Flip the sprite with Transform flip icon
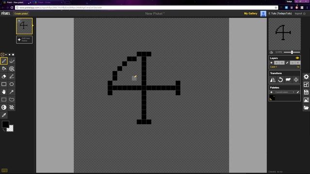 point(273,80)
